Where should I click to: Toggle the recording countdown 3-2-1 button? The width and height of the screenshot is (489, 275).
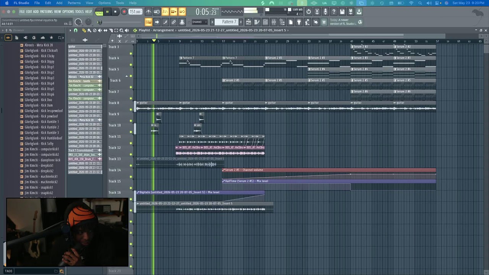click(165, 12)
